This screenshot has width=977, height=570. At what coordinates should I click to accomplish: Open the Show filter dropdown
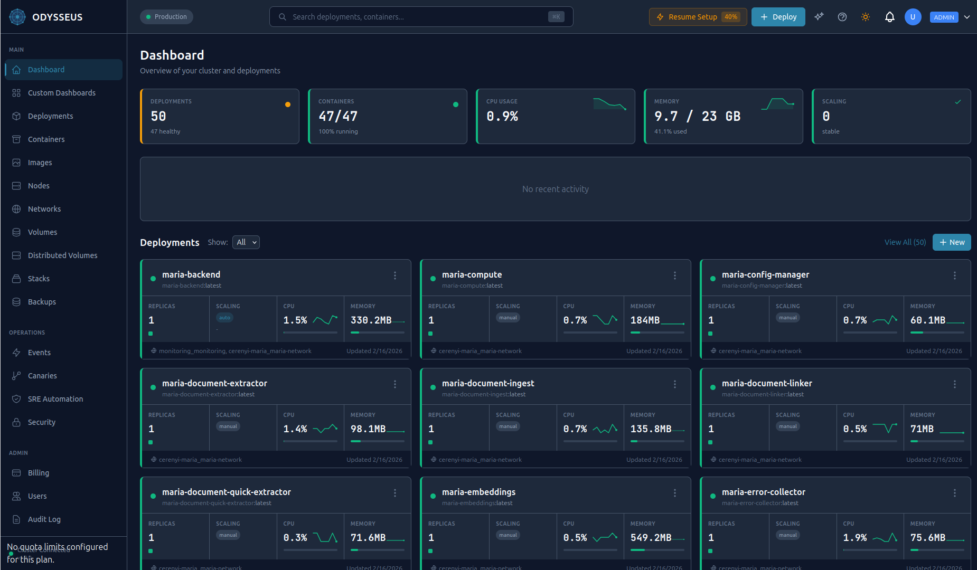coord(246,242)
